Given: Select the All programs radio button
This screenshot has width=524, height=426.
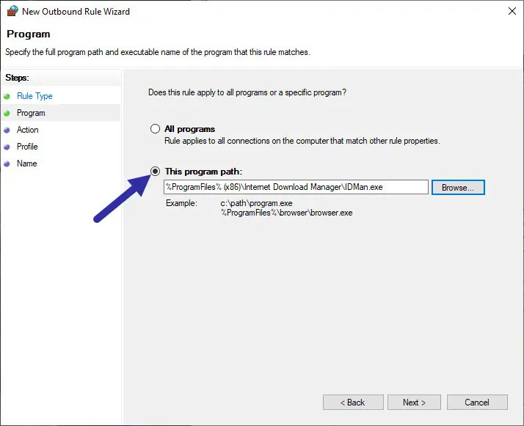Looking at the screenshot, I should click(x=155, y=129).
